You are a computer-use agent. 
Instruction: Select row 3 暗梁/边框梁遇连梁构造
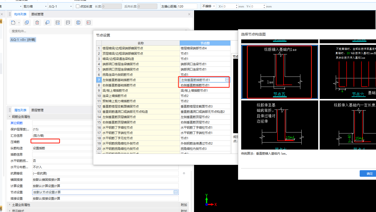pos(141,59)
